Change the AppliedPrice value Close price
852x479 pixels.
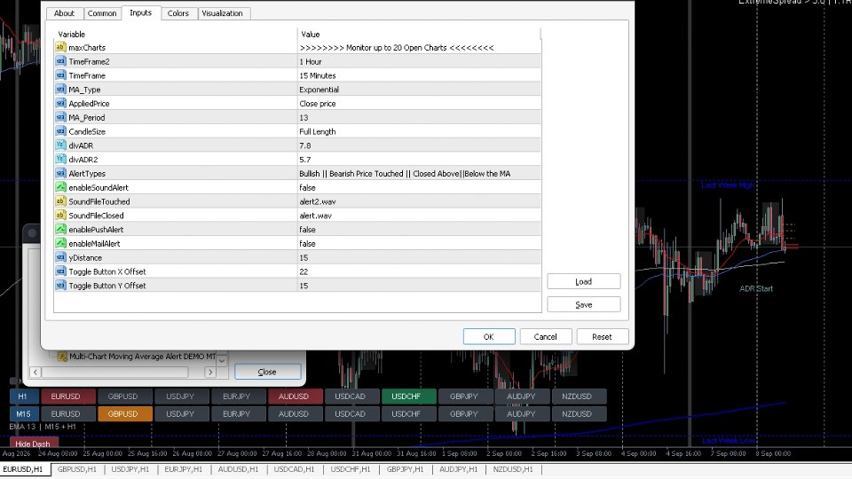coord(419,104)
